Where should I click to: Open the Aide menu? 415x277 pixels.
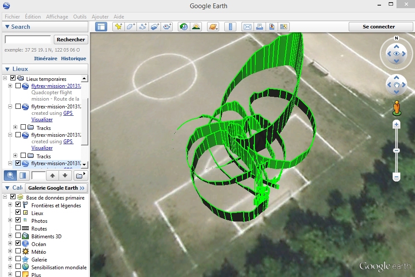[119, 17]
